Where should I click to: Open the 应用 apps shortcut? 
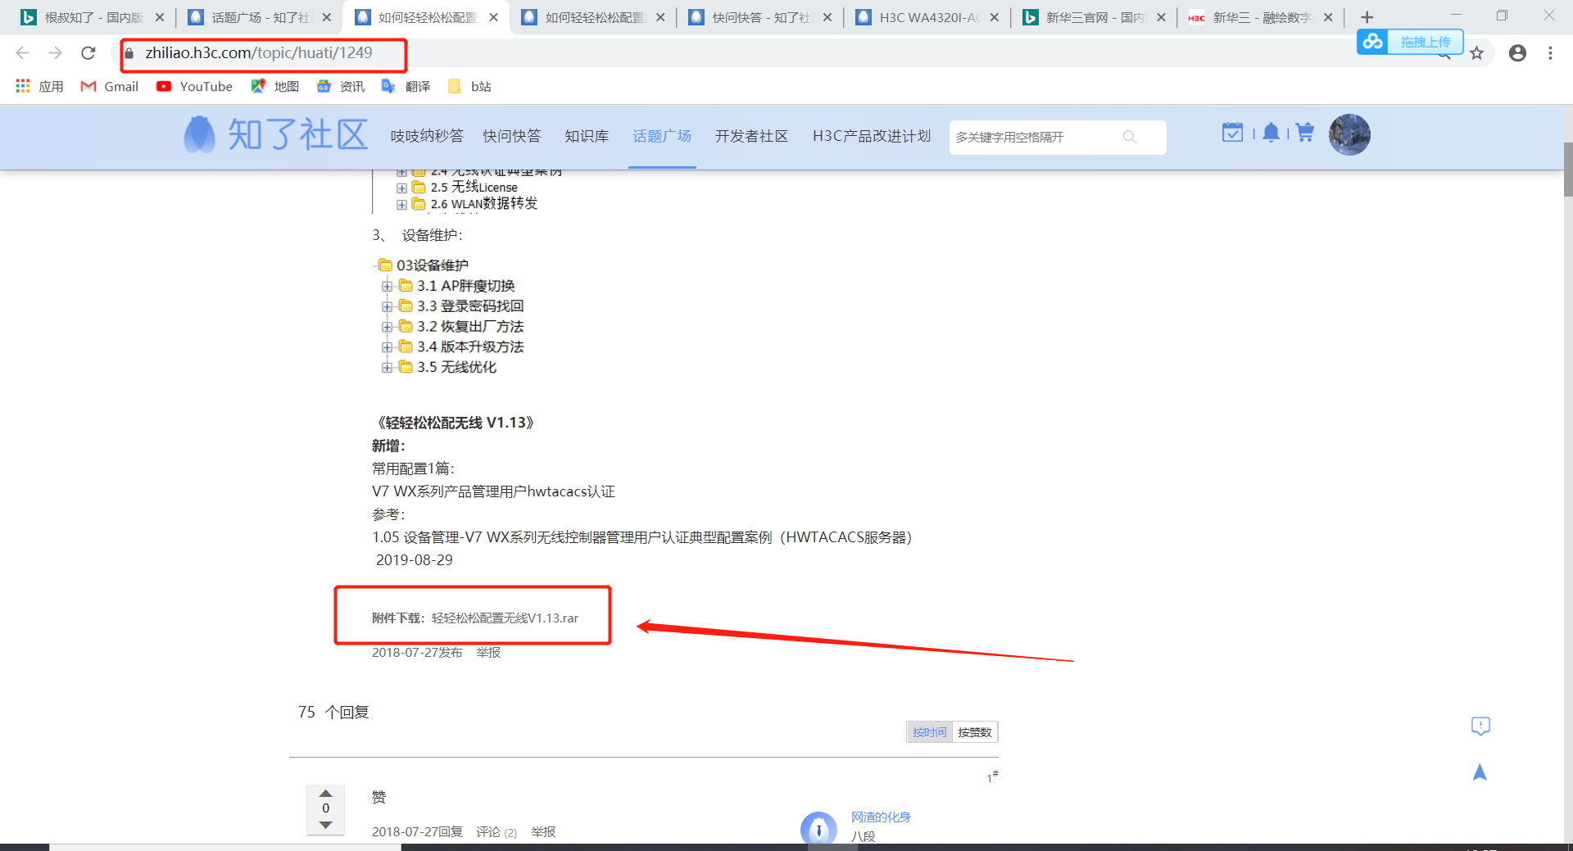pos(39,86)
